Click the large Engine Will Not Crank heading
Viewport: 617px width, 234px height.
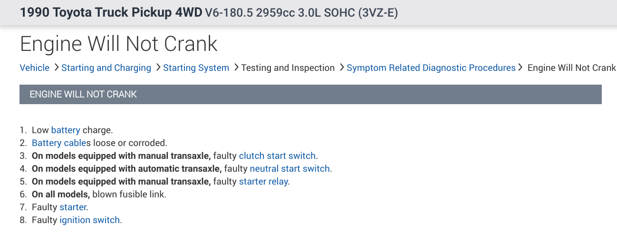coord(118,44)
